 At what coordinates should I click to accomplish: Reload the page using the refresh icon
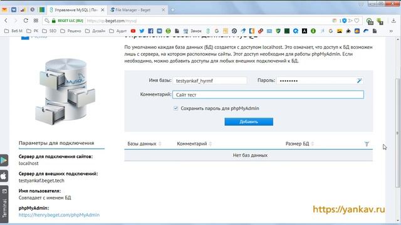[26, 21]
